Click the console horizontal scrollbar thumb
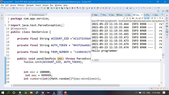The height and width of the screenshot is (95, 169). click(x=96, y=60)
